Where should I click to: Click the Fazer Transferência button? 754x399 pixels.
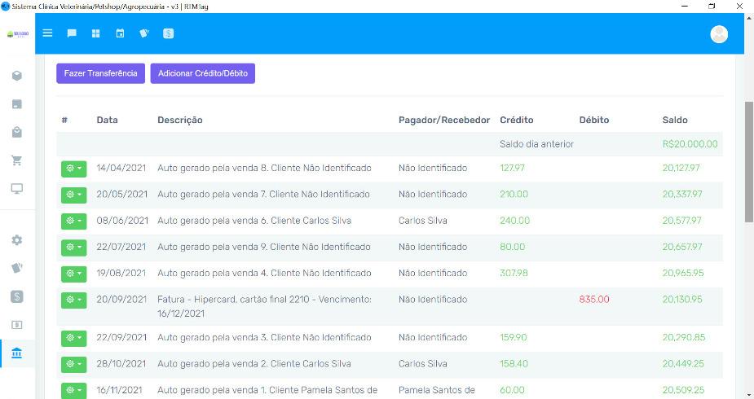tap(100, 73)
